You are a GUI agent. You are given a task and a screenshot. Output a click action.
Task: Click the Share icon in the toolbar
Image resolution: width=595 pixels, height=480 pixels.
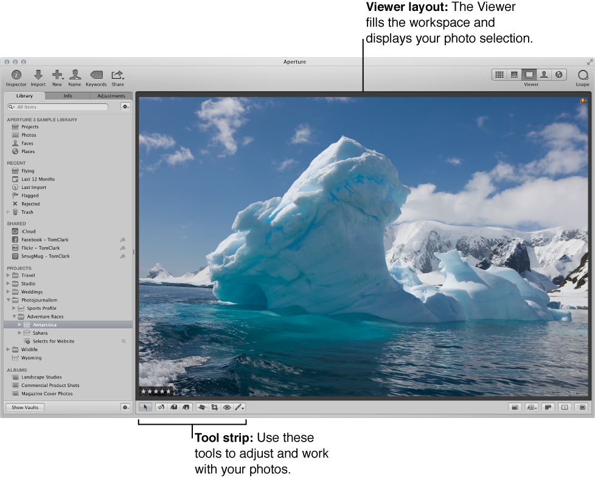[117, 74]
